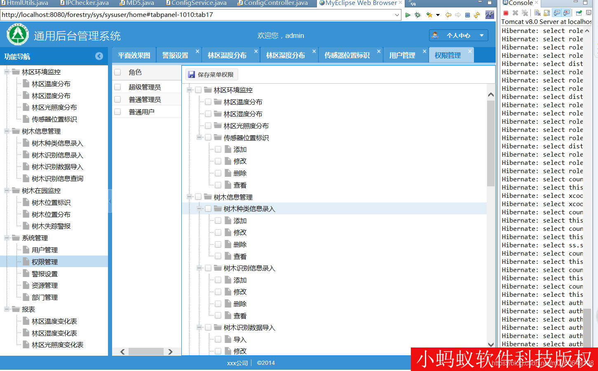Check the 超级管理员 role checkbox
This screenshot has height=371, width=598.
tap(118, 87)
